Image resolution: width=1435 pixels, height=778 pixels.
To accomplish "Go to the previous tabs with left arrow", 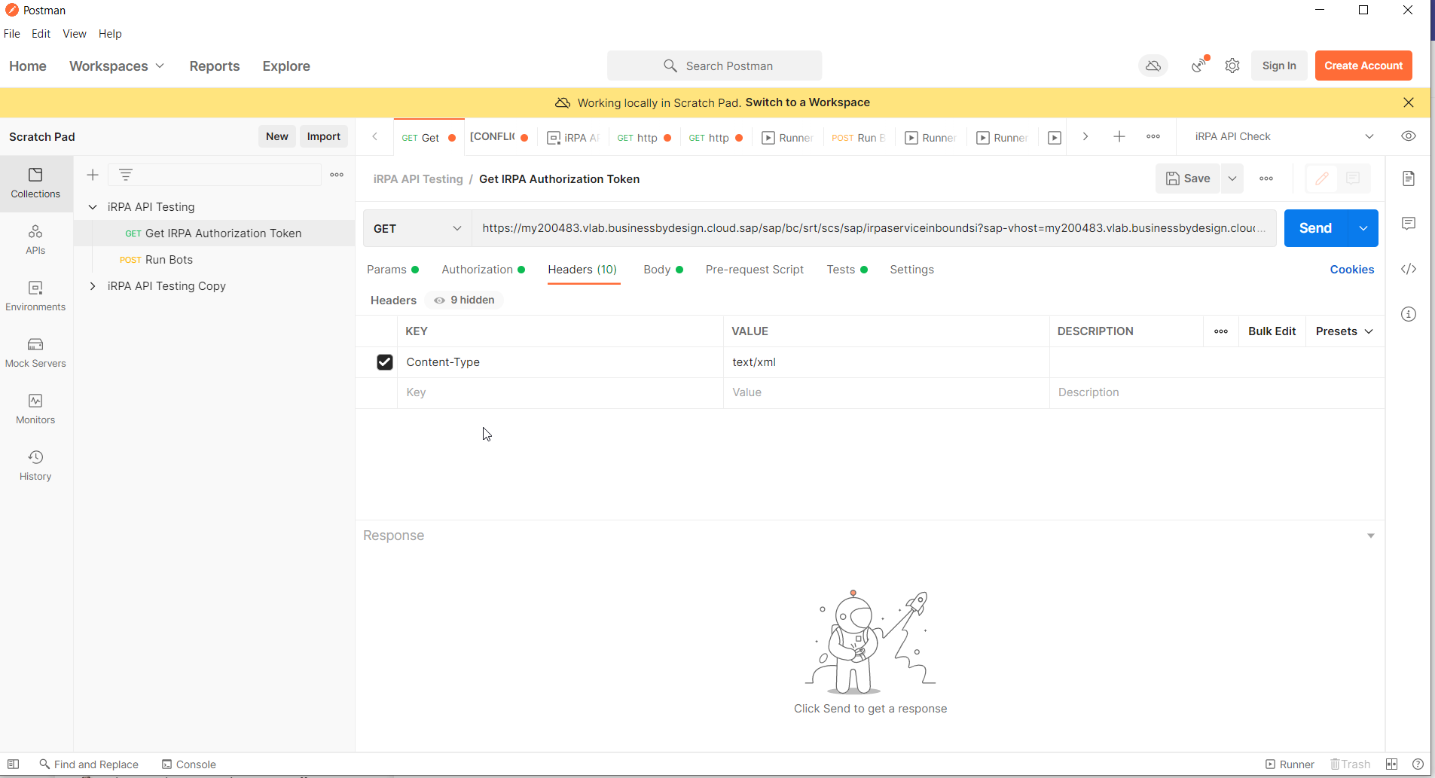I will coord(374,136).
